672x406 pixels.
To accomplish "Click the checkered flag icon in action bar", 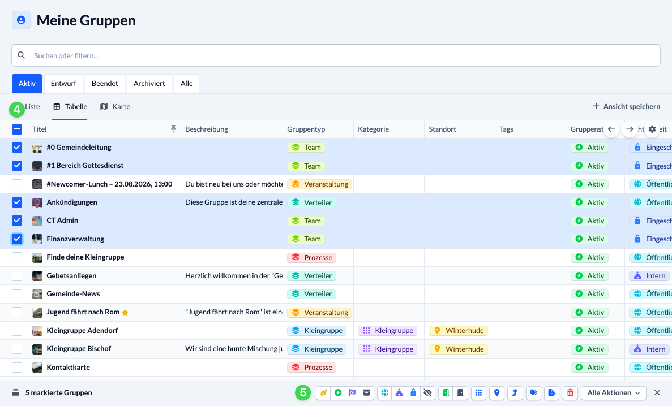I will click(x=352, y=393).
